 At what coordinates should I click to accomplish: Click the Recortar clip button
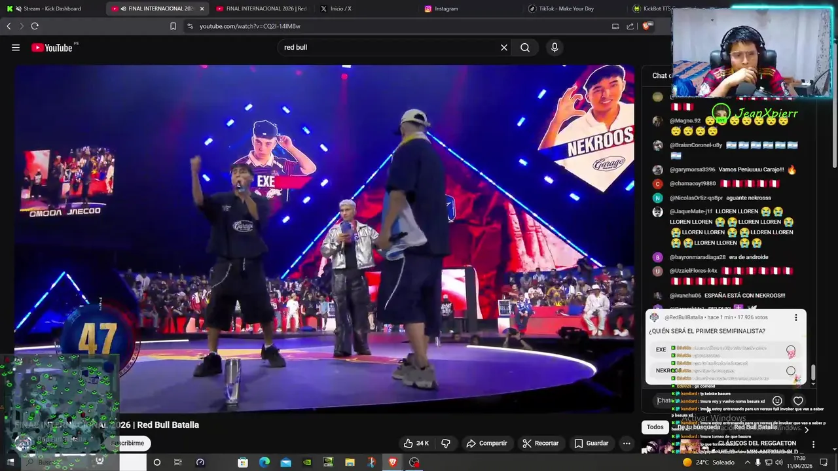click(540, 443)
